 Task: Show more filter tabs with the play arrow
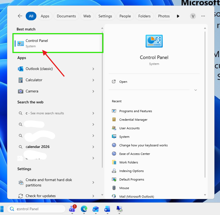178,16
